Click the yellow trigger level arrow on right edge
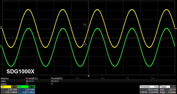177x94 pixels. 176,28
